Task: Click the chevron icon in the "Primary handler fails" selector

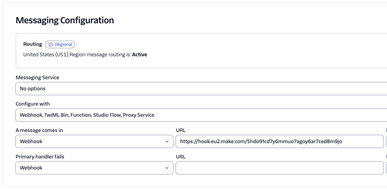Action: point(167,168)
